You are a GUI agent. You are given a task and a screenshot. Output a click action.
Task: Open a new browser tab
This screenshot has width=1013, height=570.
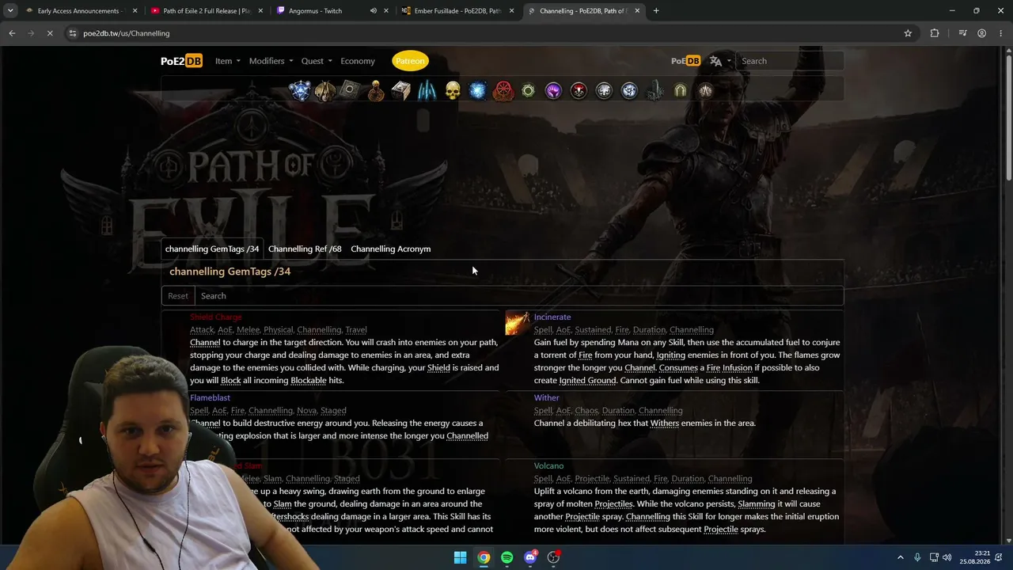tap(656, 11)
